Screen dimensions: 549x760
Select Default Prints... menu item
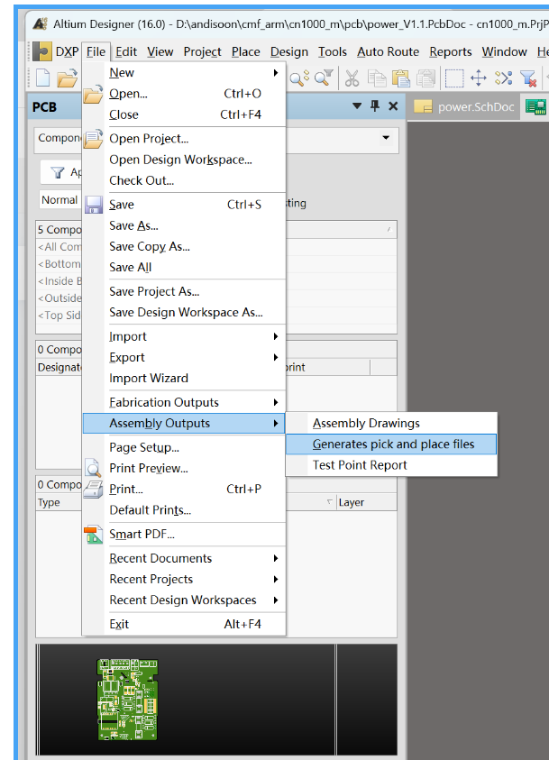[x=184, y=510]
